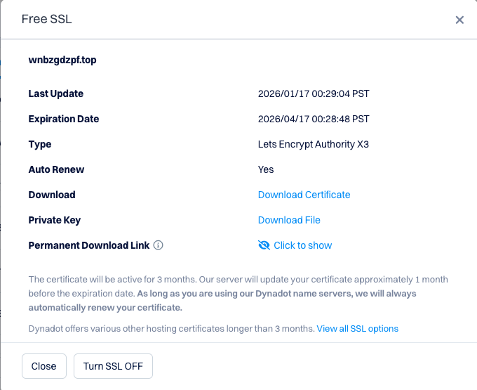Click the Last Update label
This screenshot has width=477, height=390.
tap(55, 93)
